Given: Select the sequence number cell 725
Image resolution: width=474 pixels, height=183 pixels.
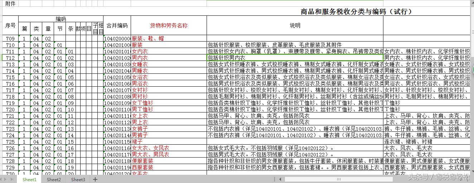Looking at the screenshot, I should click(10, 141).
